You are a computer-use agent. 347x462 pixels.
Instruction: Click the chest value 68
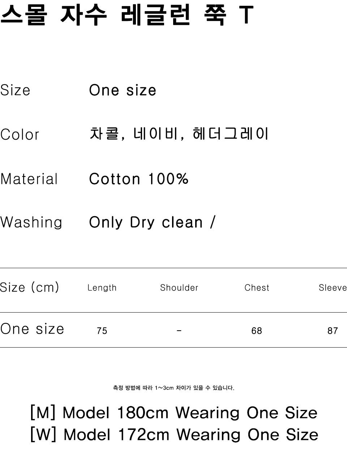pyautogui.click(x=257, y=331)
